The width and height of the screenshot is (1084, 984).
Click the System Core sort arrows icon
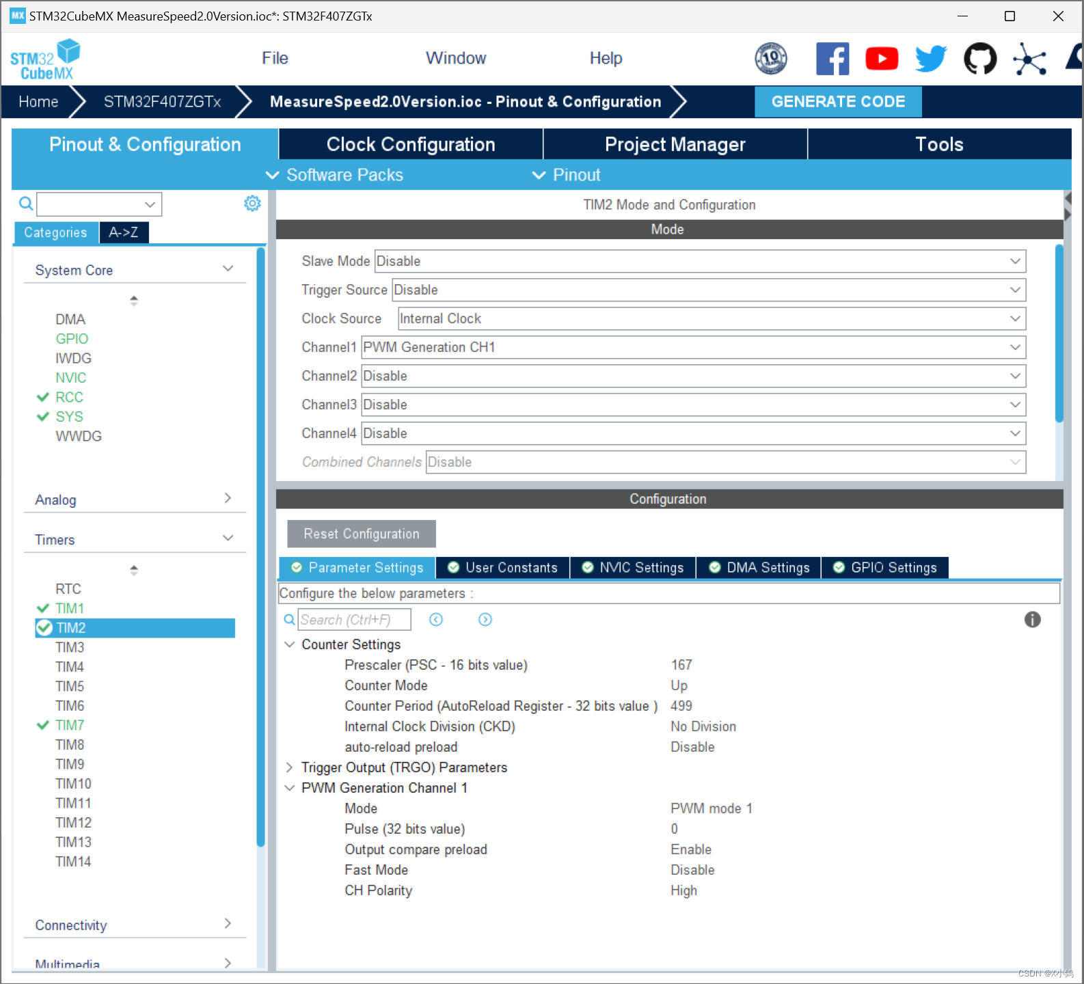click(134, 301)
